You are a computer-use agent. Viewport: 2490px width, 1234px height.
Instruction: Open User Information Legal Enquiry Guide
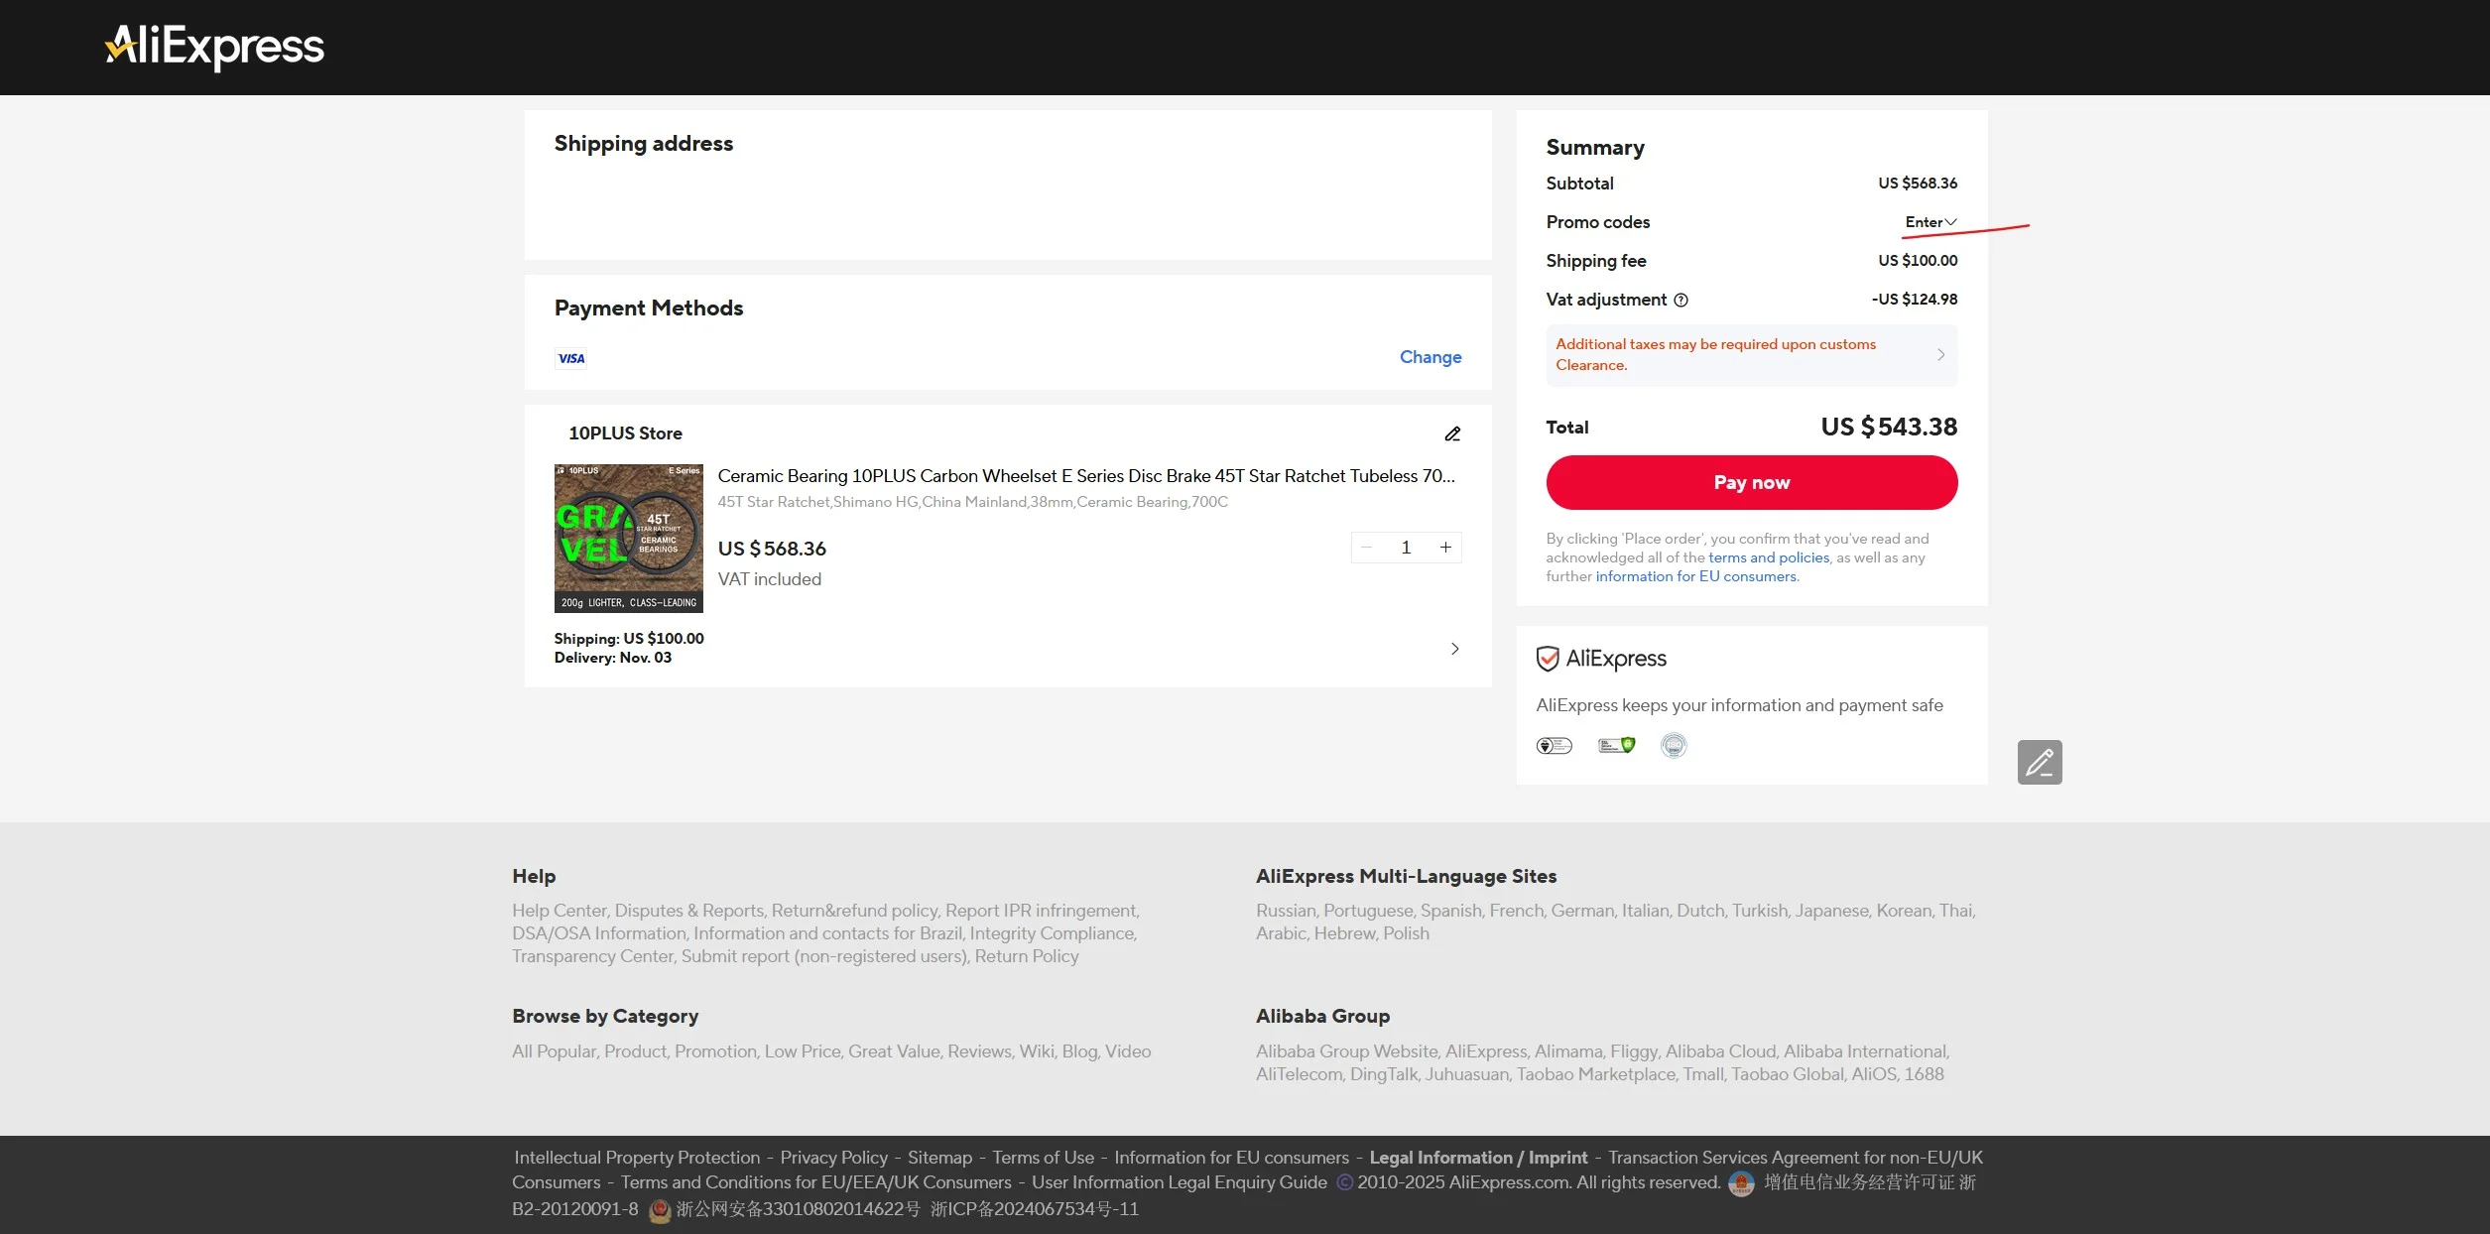pos(1179,1182)
